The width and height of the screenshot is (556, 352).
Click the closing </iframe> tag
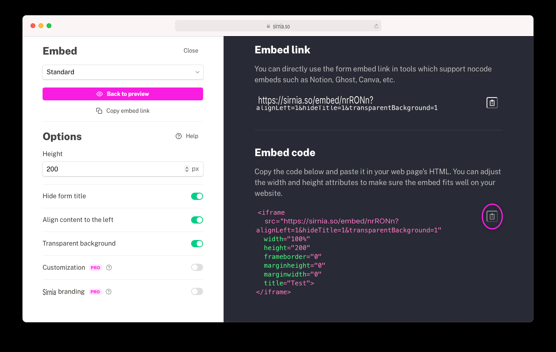(273, 292)
